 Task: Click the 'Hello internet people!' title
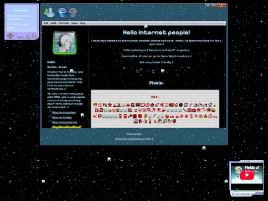tap(156, 32)
